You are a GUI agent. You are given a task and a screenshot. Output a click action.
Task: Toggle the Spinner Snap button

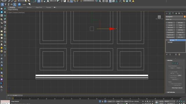coord(78,1)
